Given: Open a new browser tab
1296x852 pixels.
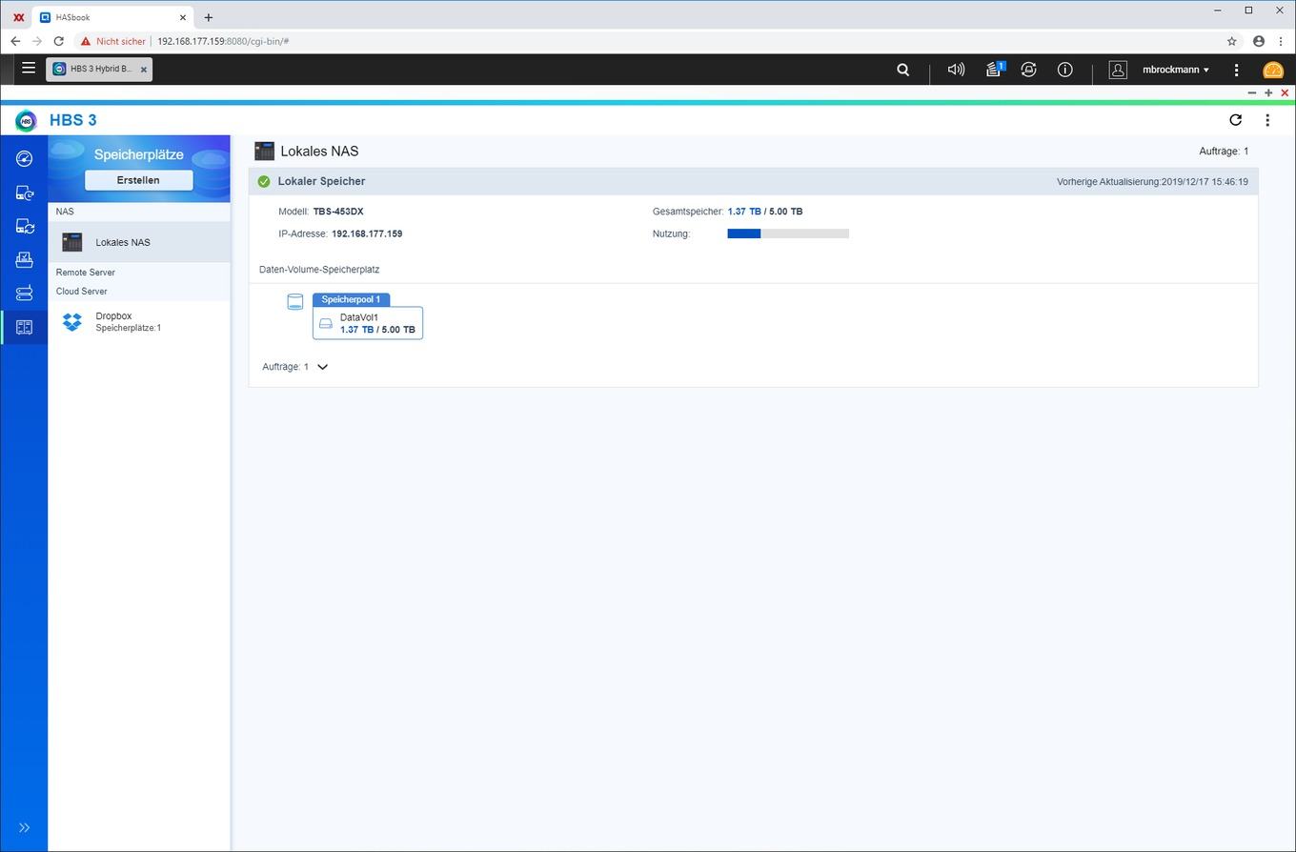Looking at the screenshot, I should point(209,17).
